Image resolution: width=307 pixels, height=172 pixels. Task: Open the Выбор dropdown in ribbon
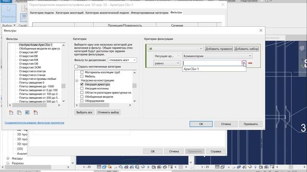pos(9,25)
